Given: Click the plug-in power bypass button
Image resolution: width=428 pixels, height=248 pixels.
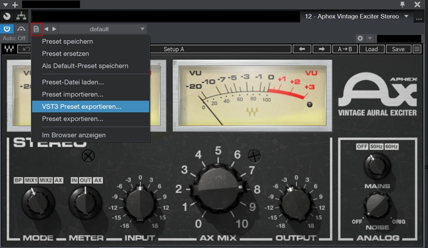Looking at the screenshot, I should click(7, 29).
